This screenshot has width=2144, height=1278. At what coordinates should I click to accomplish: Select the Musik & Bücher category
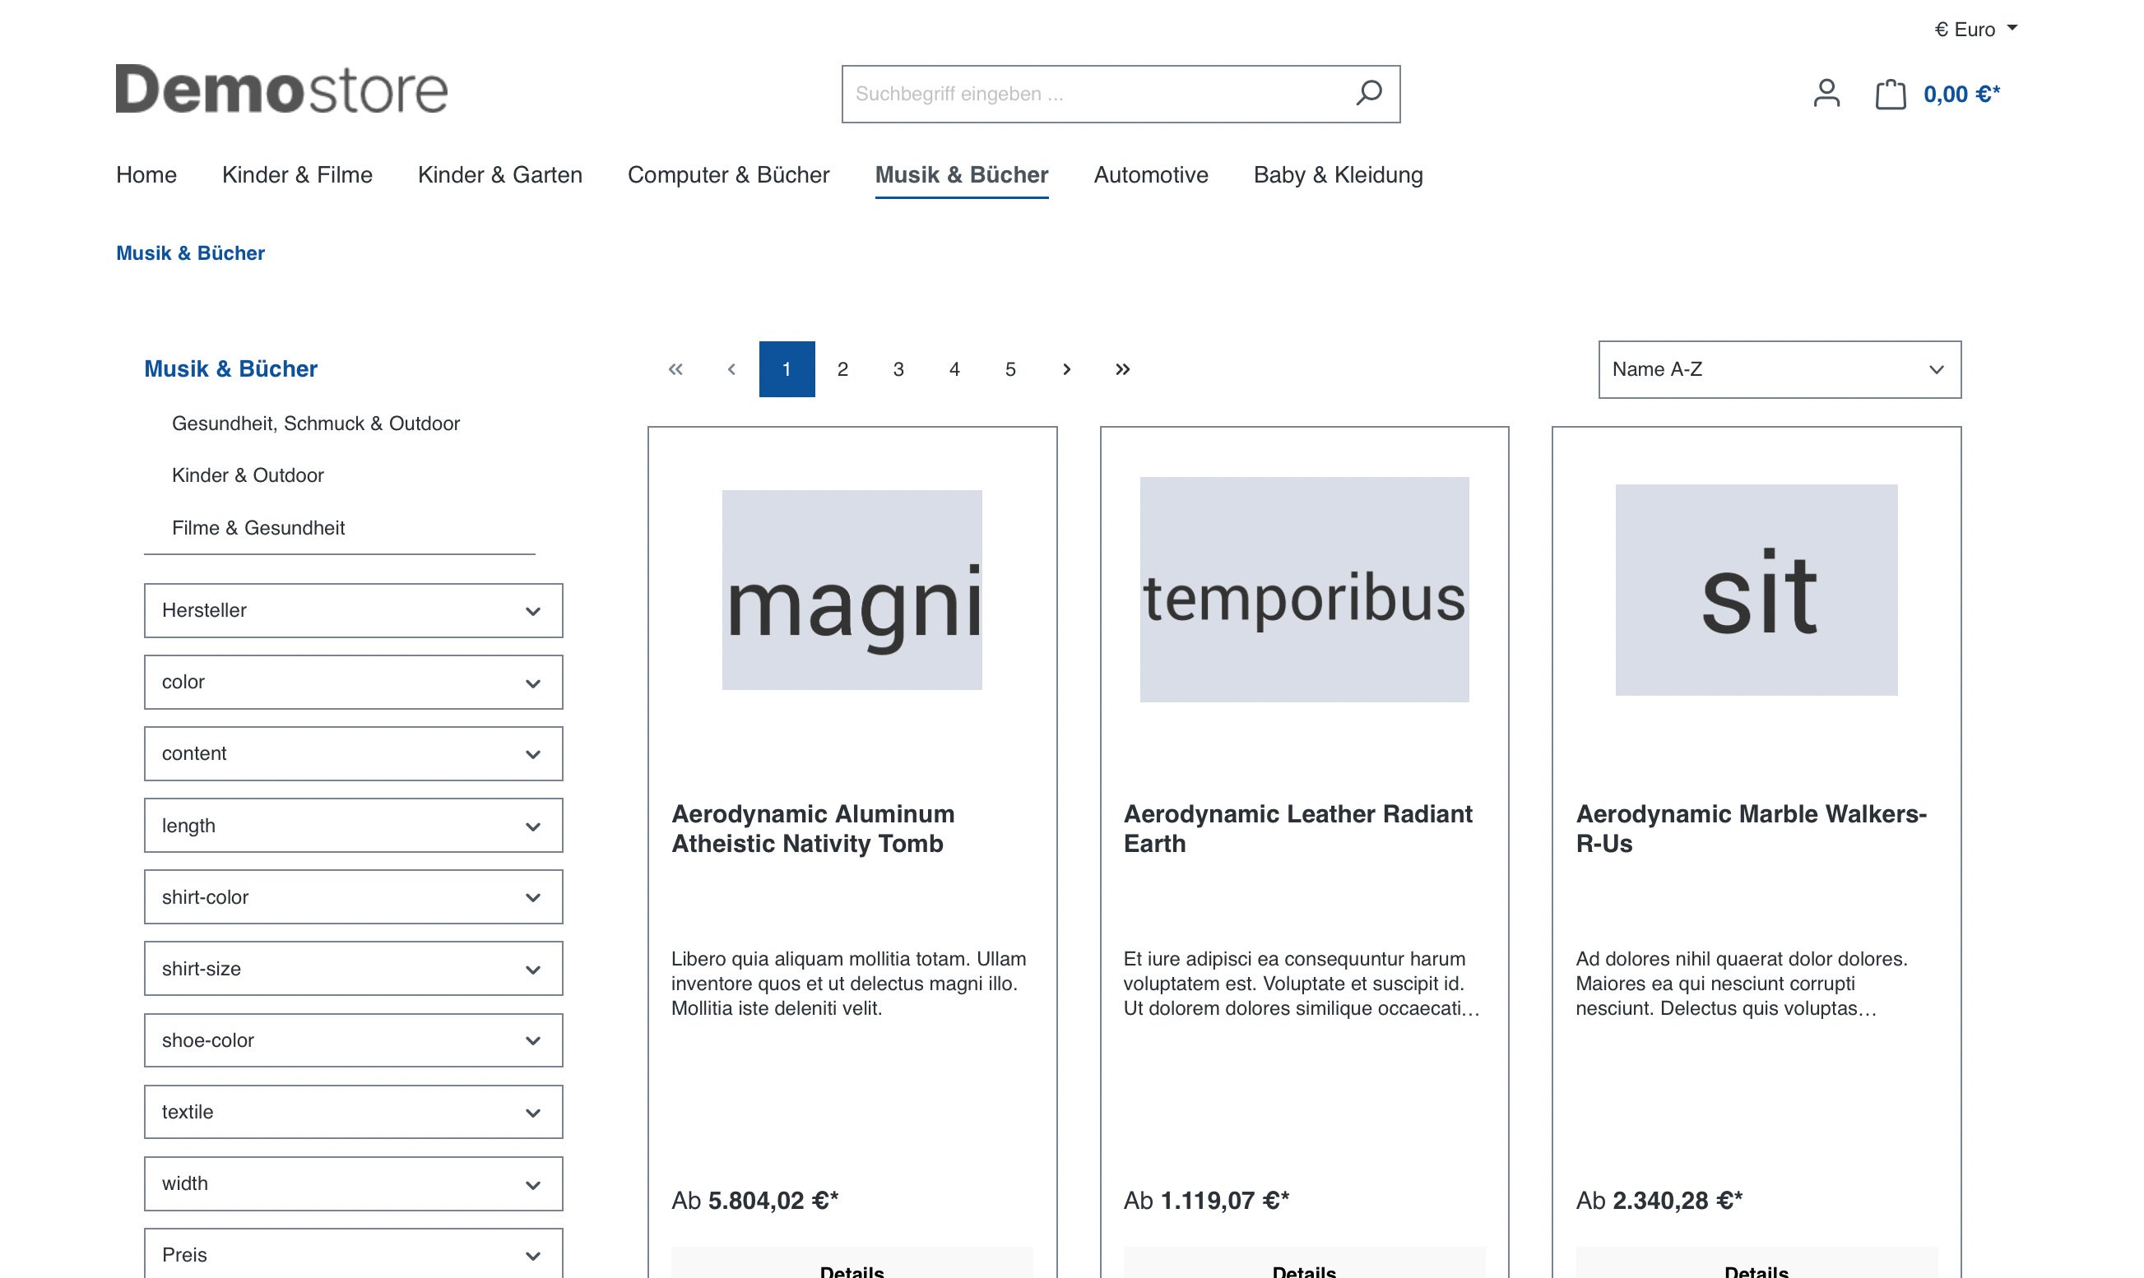pos(962,174)
